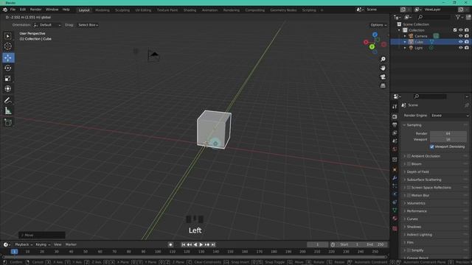This screenshot has height=265, width=472.
Task: Open the Render Engine dropdown
Action: click(450, 116)
